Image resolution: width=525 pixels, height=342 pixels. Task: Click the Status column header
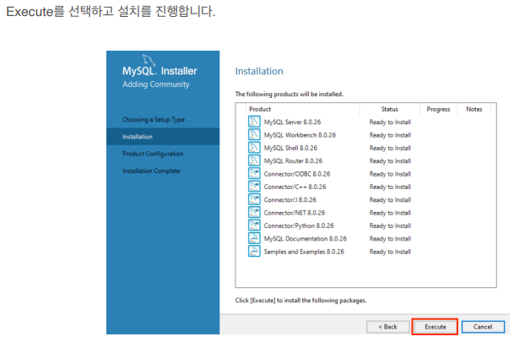tap(389, 109)
